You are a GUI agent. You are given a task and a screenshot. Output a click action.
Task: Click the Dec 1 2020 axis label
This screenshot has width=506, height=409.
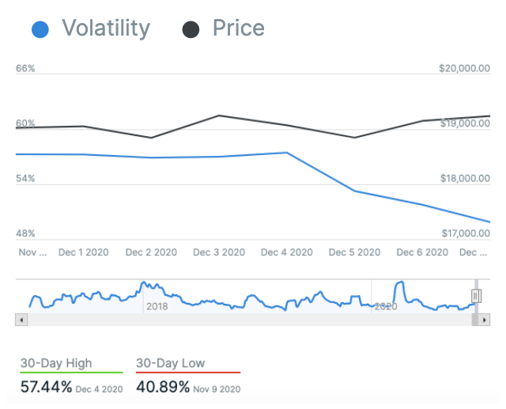[84, 252]
